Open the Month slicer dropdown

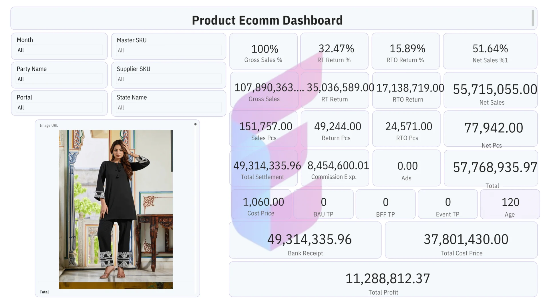[59, 50]
